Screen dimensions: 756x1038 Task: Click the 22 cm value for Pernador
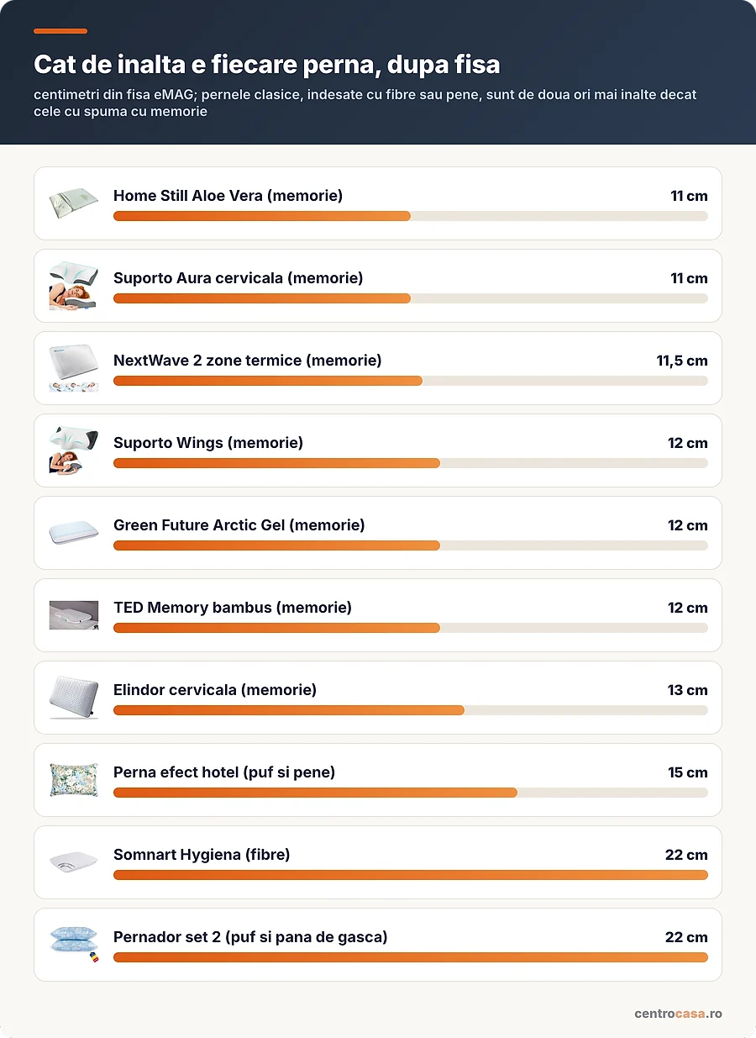pyautogui.click(x=686, y=937)
